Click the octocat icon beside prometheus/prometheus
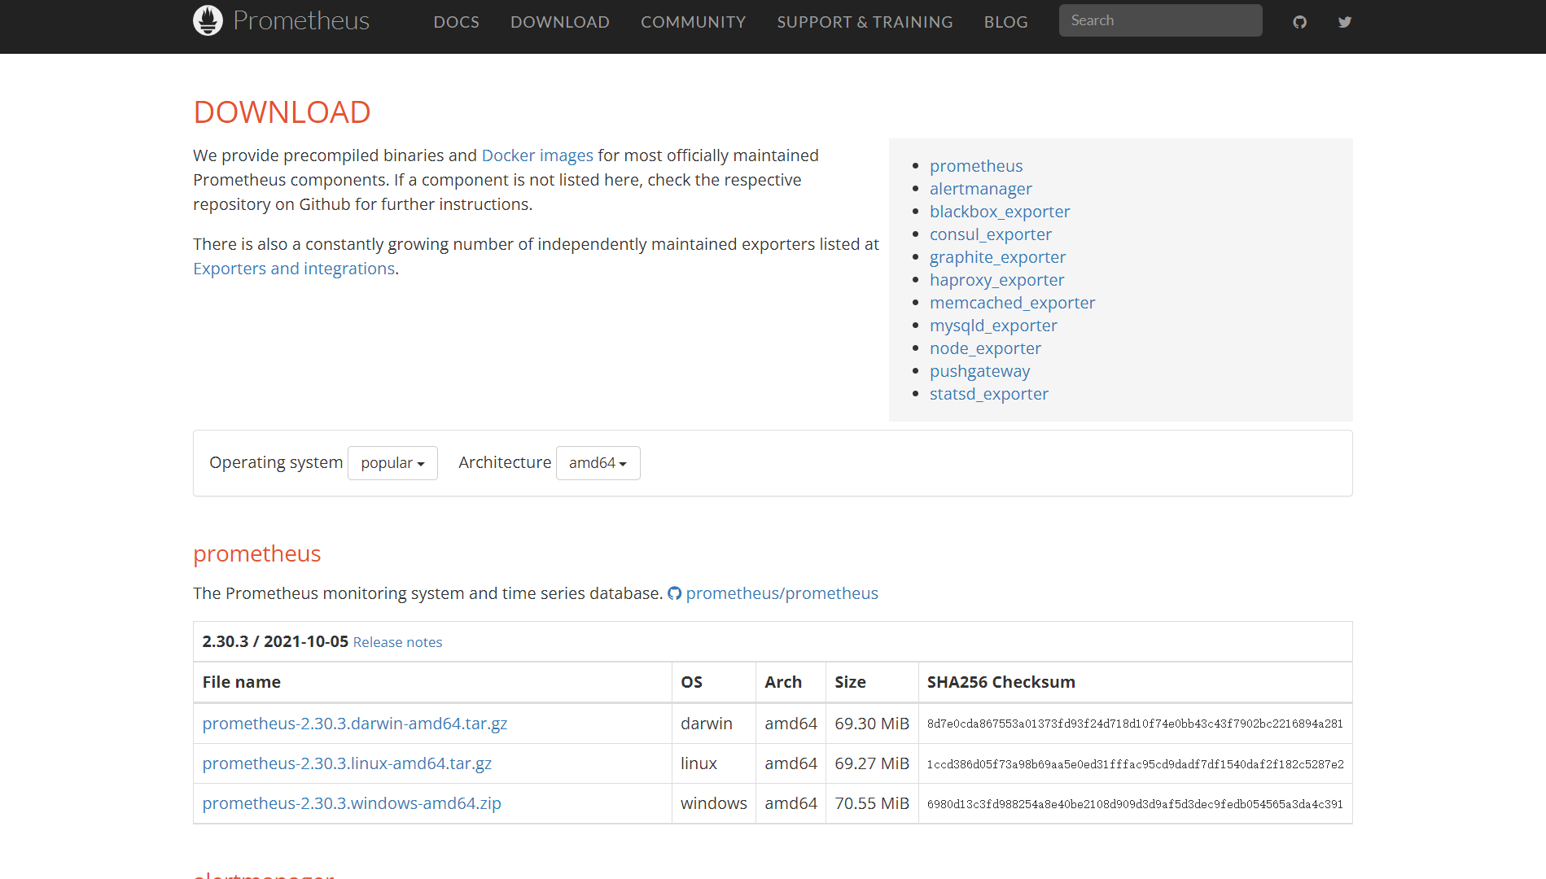Viewport: 1546px width, 879px height. 674,593
